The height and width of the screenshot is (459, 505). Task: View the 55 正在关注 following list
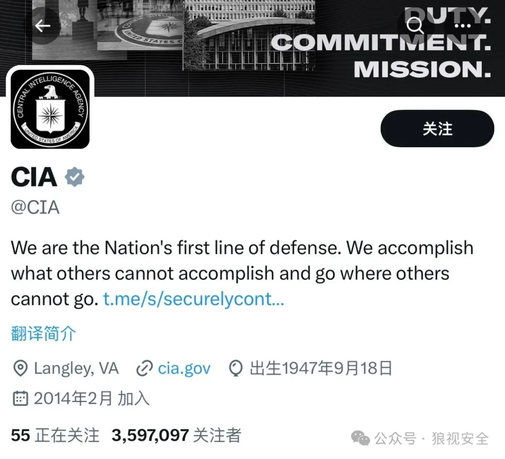(55, 436)
